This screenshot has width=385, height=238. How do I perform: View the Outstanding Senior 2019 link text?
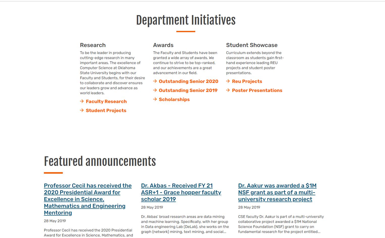pos(188,90)
